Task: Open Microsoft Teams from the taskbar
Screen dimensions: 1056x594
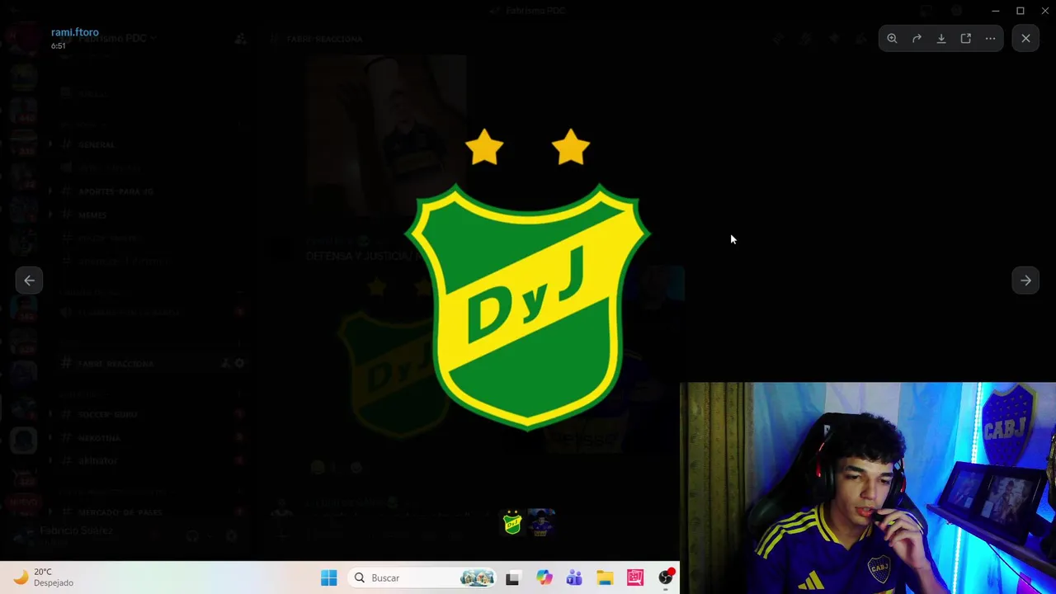Action: pos(574,578)
